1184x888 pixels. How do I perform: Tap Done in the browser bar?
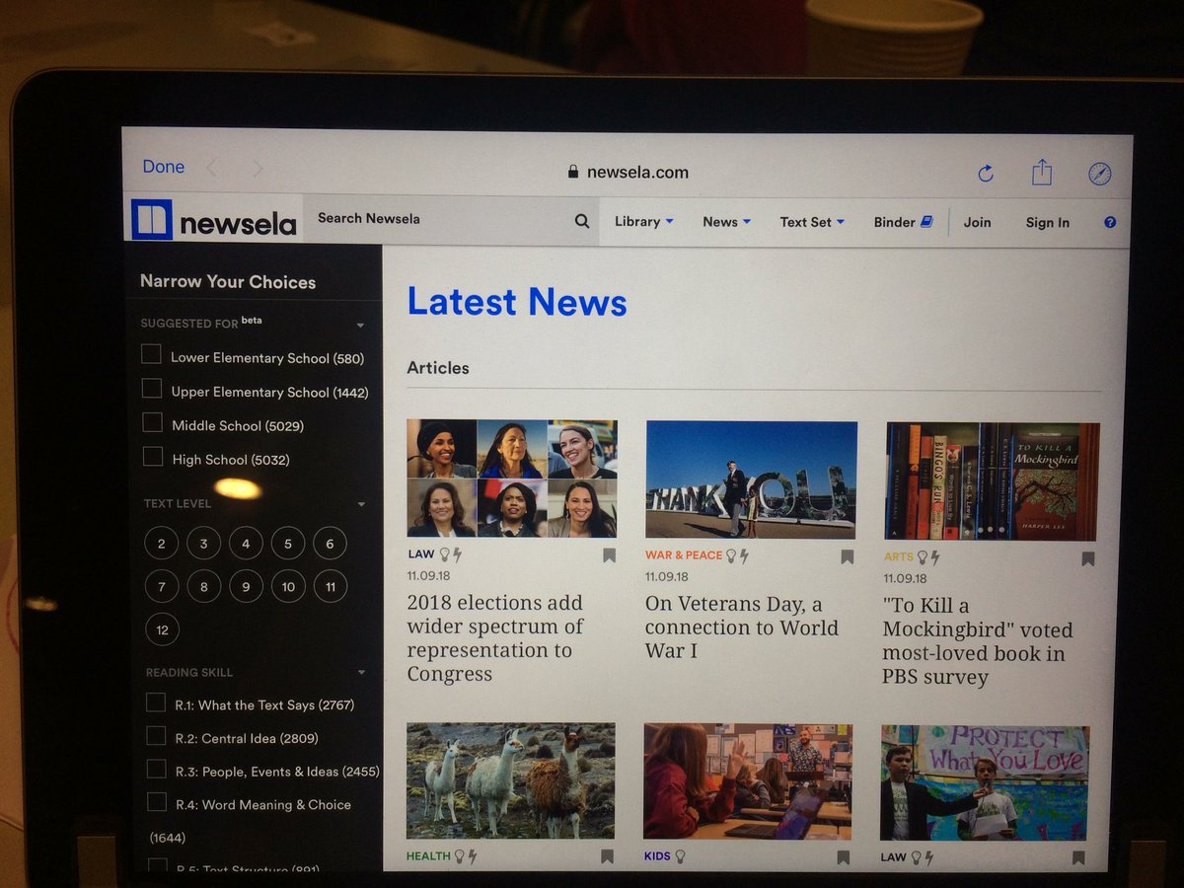coord(162,167)
